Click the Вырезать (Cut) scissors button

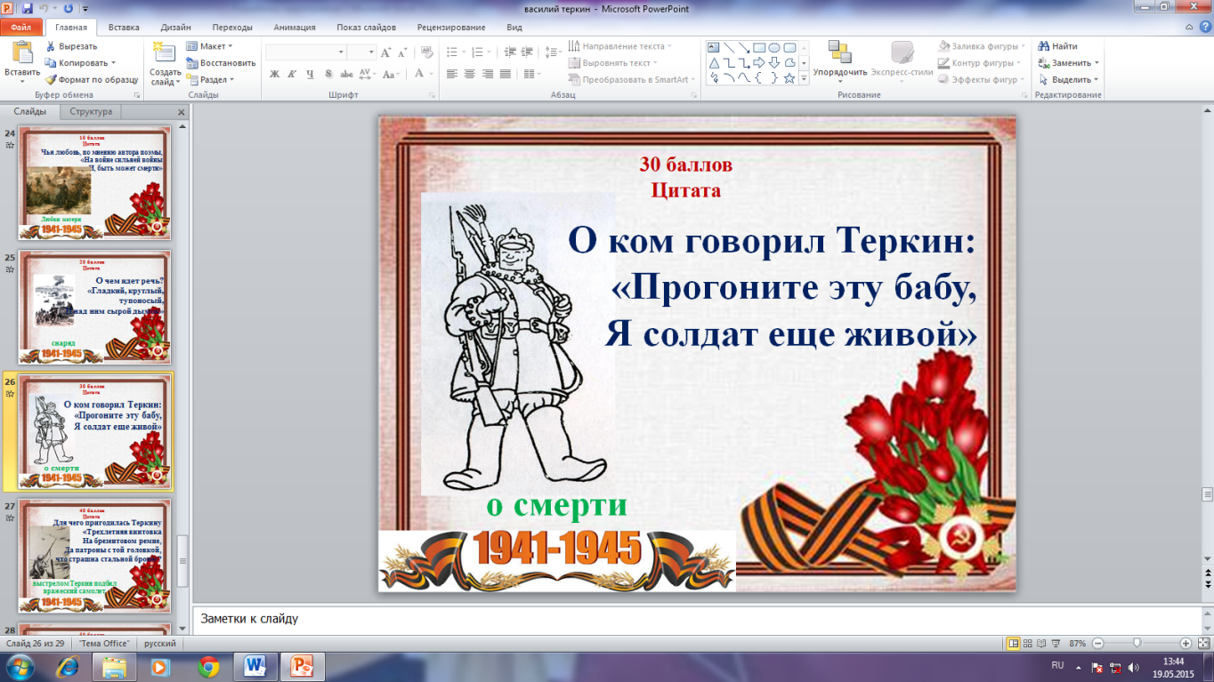pos(72,46)
